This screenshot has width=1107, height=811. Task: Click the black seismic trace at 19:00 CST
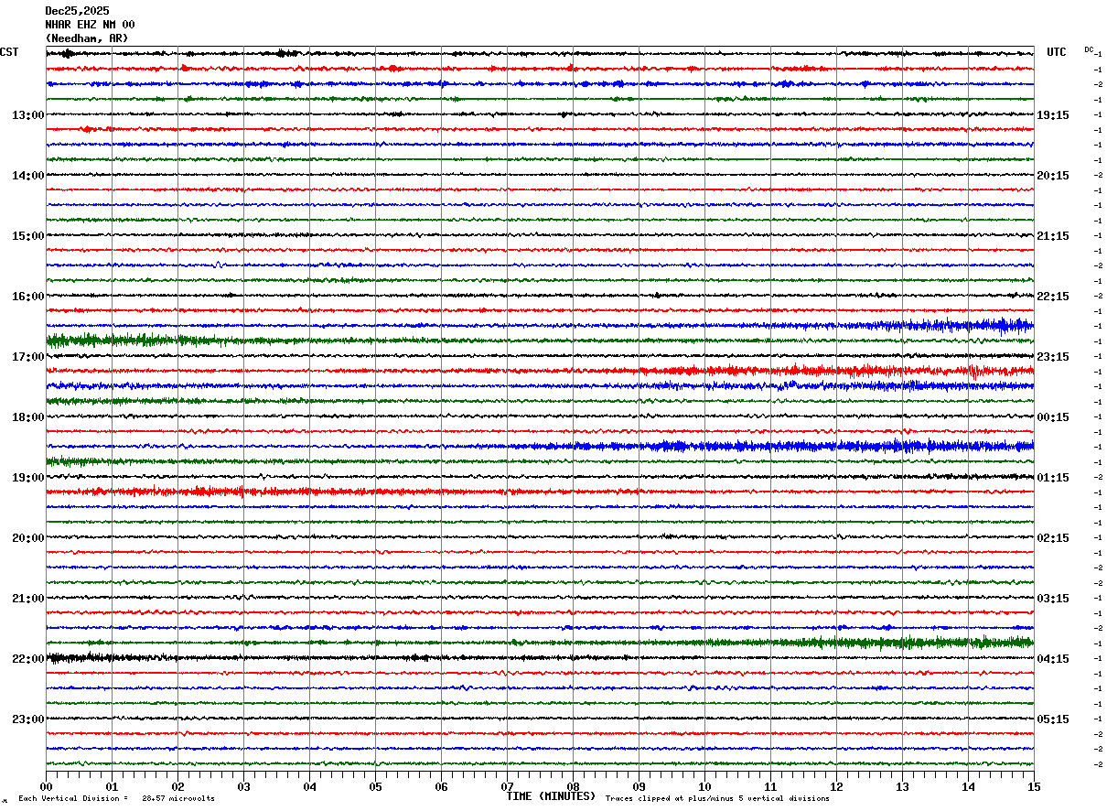pos(540,477)
